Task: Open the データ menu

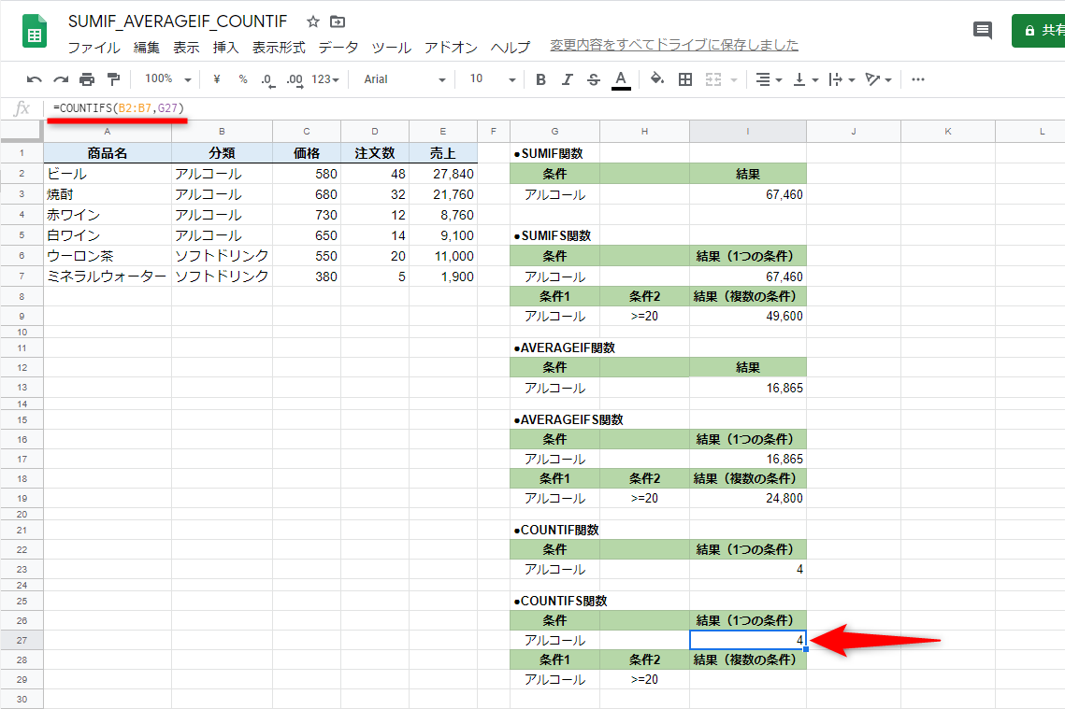Action: click(338, 47)
